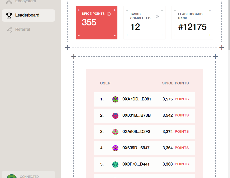
Task: Click the 3,542 points value
Action: (x=167, y=115)
